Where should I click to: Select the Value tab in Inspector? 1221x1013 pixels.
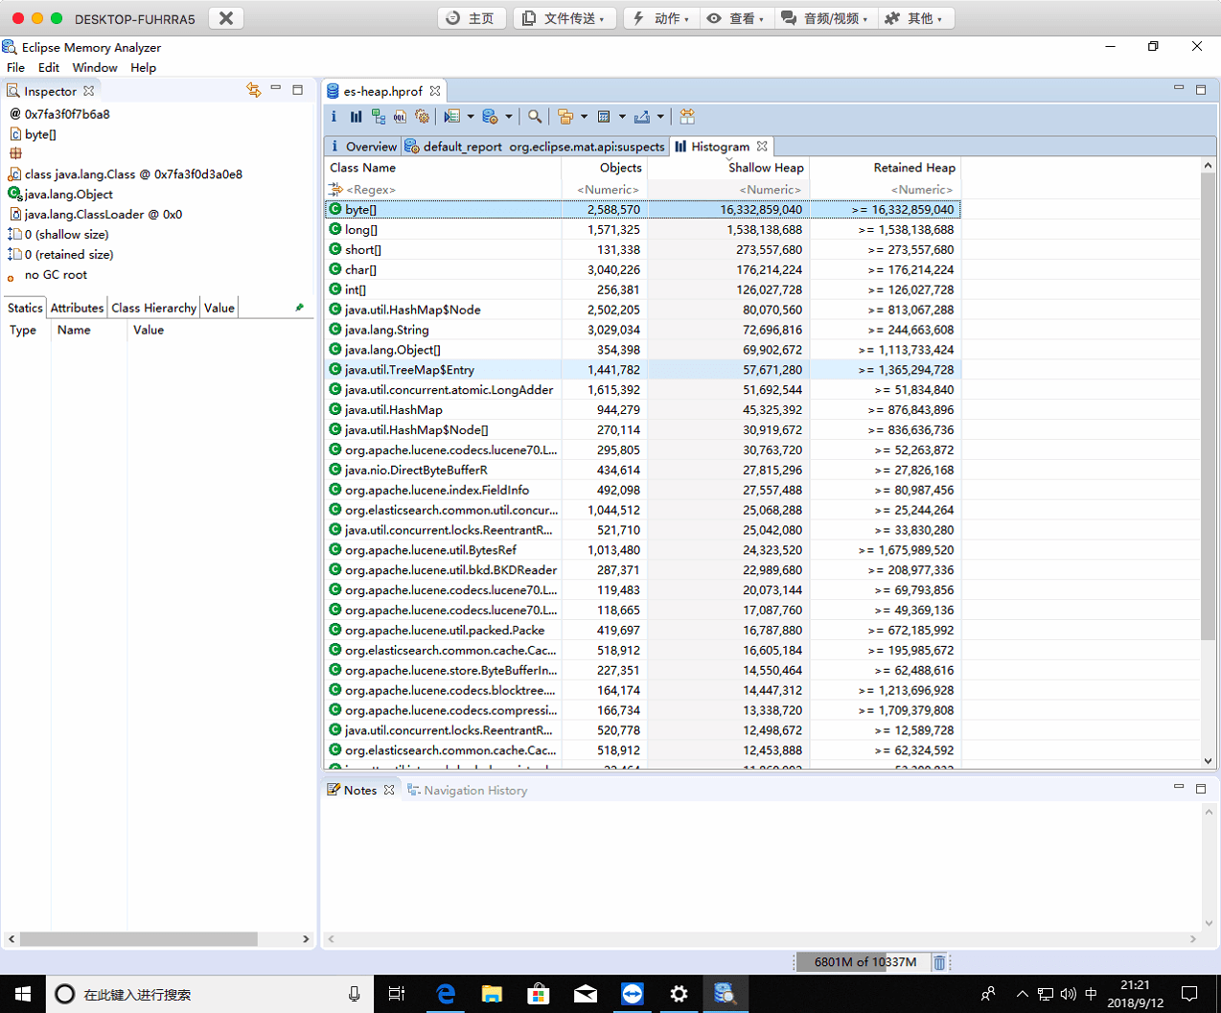pos(219,308)
